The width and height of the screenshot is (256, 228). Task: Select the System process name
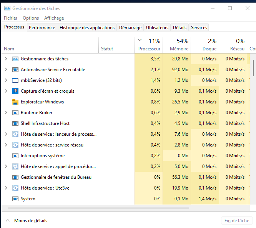click(x=28, y=199)
